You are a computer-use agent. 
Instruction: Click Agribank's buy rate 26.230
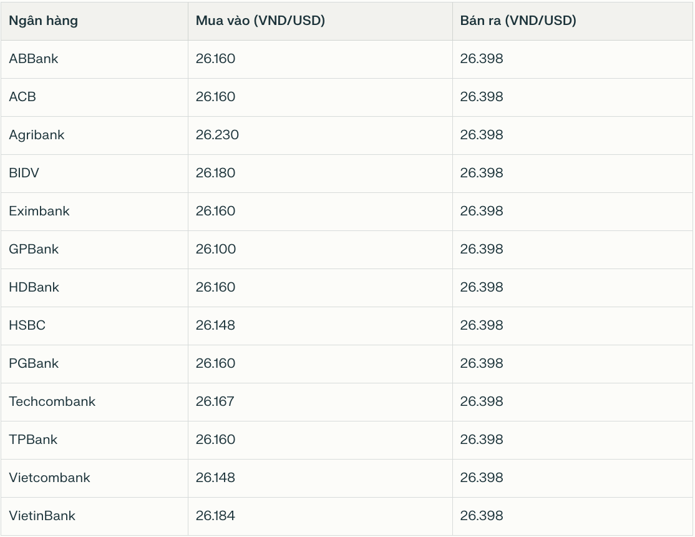point(217,135)
